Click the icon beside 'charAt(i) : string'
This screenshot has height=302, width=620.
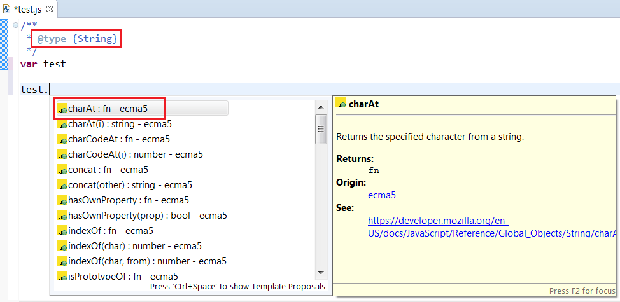tap(62, 124)
